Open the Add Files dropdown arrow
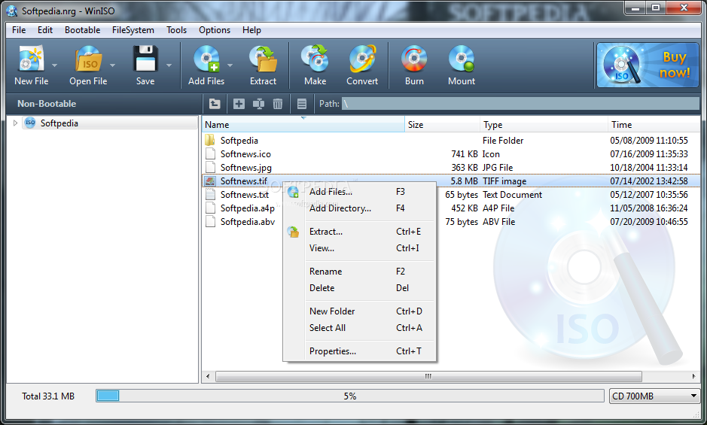Viewport: 707px width, 425px height. point(230,65)
